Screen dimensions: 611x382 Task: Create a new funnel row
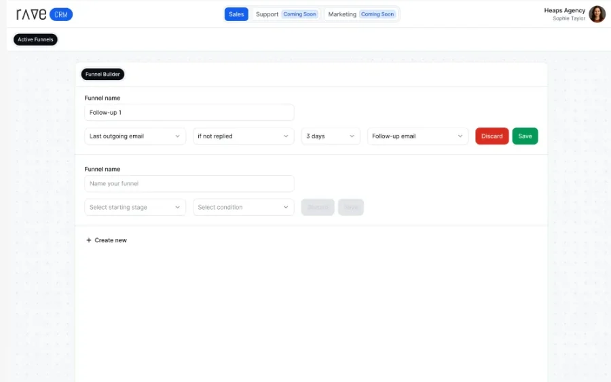107,240
